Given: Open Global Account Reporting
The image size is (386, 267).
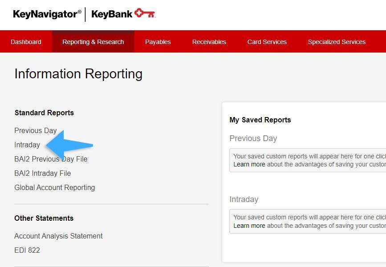Looking at the screenshot, I should [54, 187].
